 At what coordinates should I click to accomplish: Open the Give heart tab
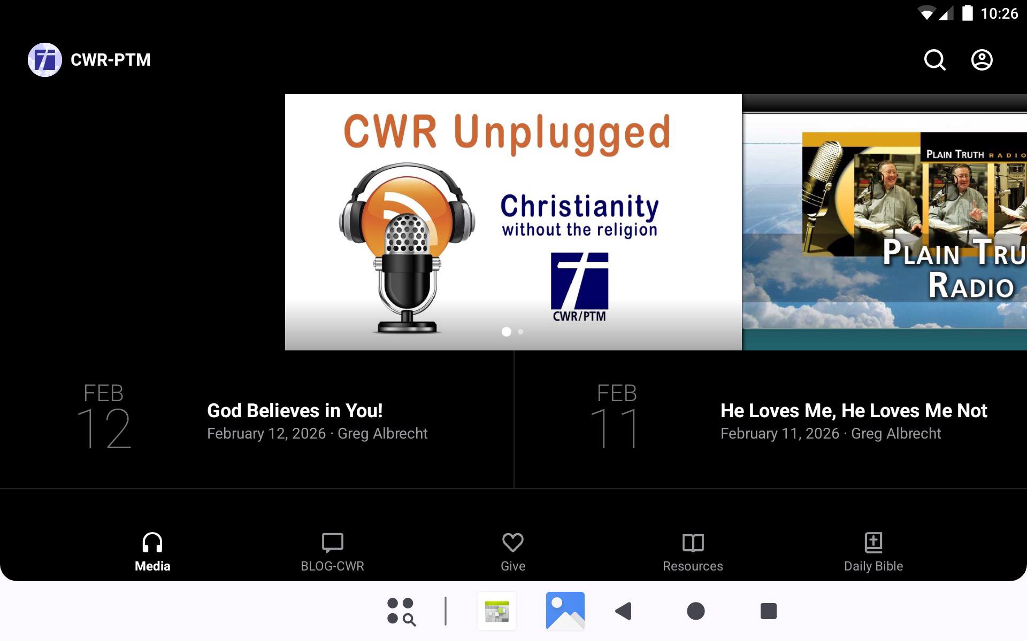click(x=512, y=552)
